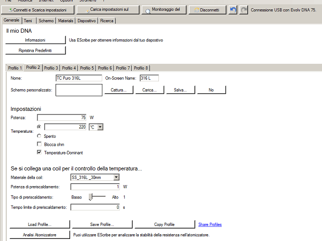Viewport: 322px width, 241px height.
Task: Switch to the Temi tab
Action: click(28, 21)
